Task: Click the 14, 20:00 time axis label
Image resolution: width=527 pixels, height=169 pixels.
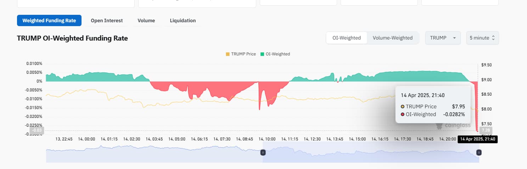Action: tap(448, 139)
